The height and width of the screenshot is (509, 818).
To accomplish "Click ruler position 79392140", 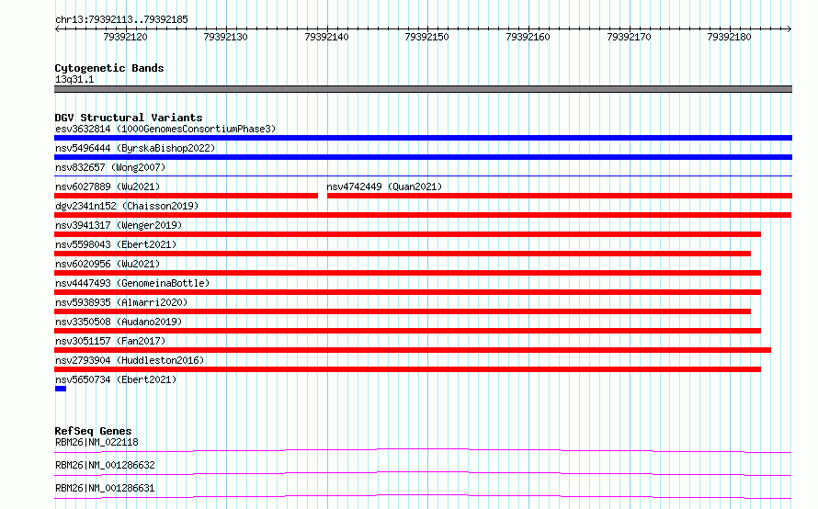I will pos(326,37).
